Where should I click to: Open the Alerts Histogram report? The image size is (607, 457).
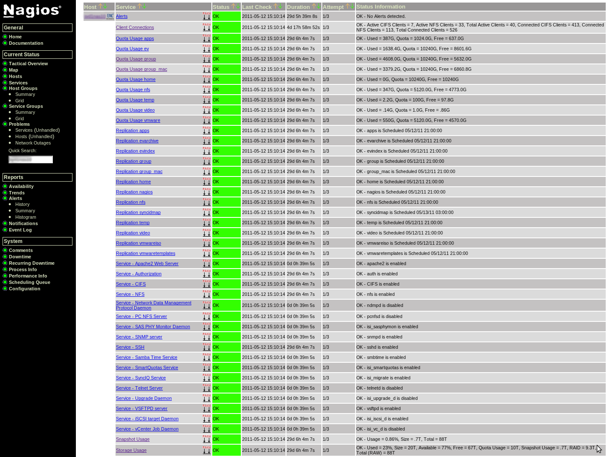26,217
